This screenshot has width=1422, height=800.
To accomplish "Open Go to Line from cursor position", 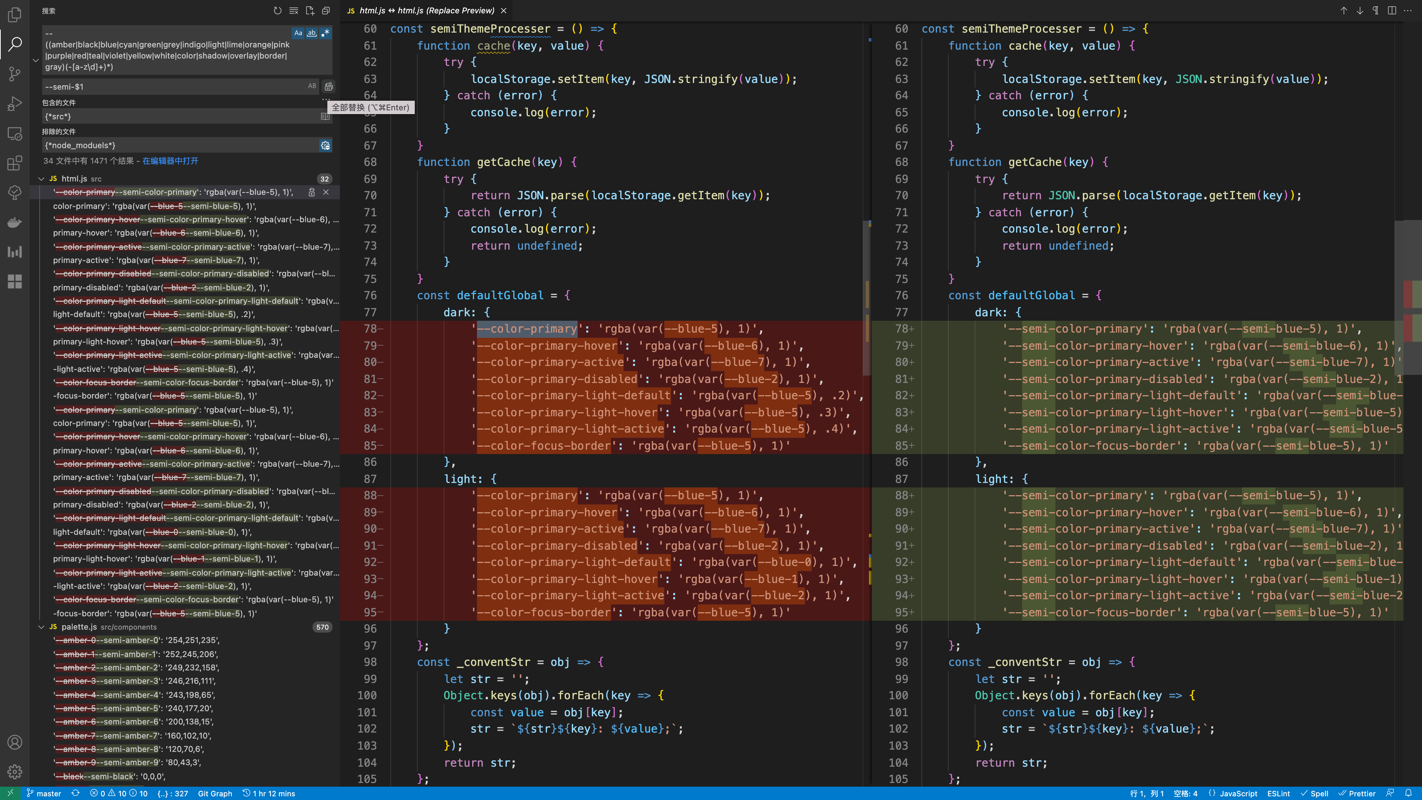I will click(1147, 793).
